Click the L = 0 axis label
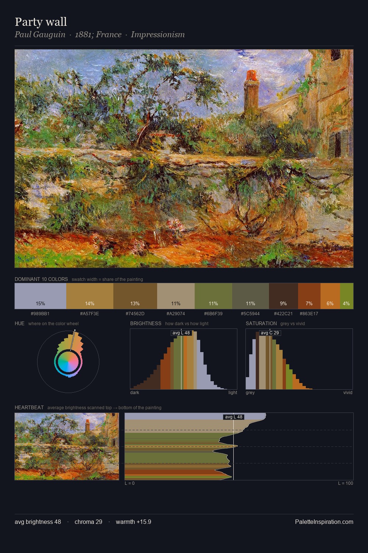 coord(130,483)
